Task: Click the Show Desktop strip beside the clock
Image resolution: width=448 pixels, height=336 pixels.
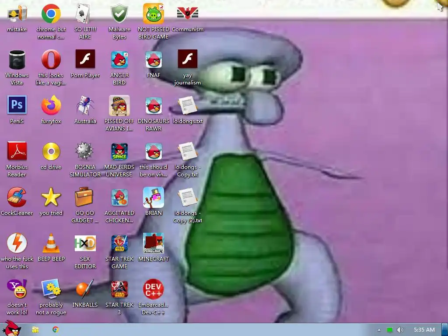Action: tap(444, 330)
